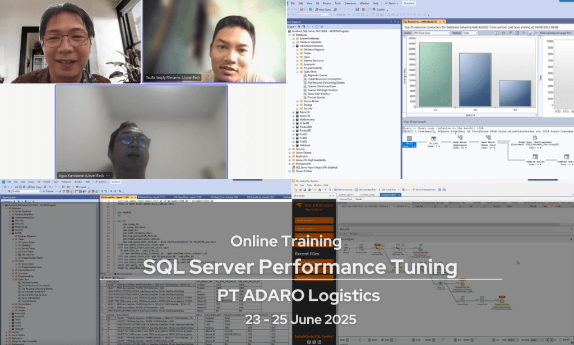
Task: Open the Statistic Total dropdown
Action: [x=469, y=33]
